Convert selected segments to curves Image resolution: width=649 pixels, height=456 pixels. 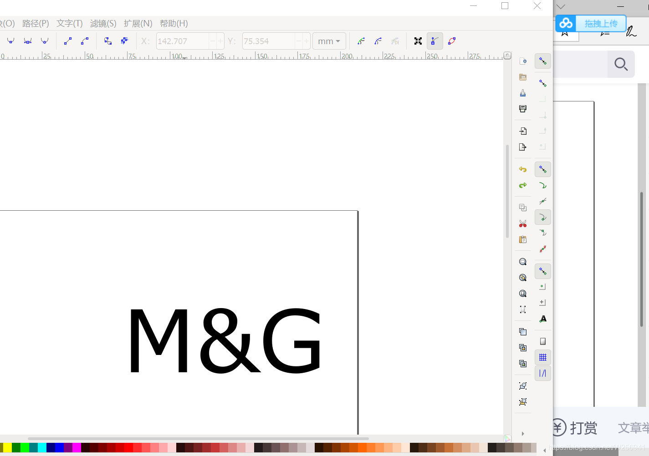coord(85,41)
